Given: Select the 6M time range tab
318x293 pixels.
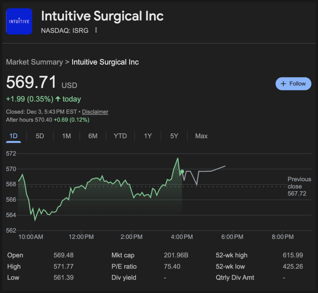Looking at the screenshot, I should pyautogui.click(x=93, y=136).
